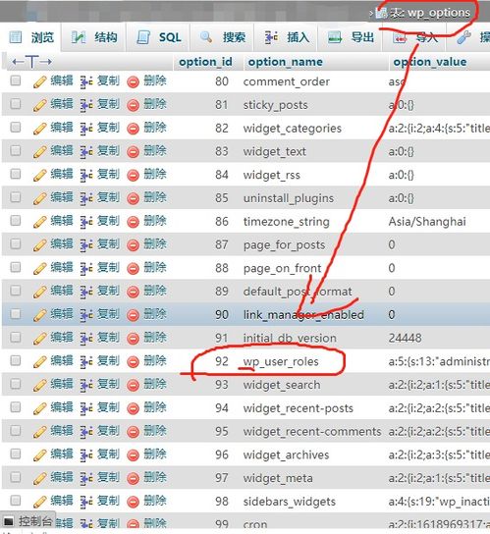Tick checkbox for sticky_posts row

16,104
